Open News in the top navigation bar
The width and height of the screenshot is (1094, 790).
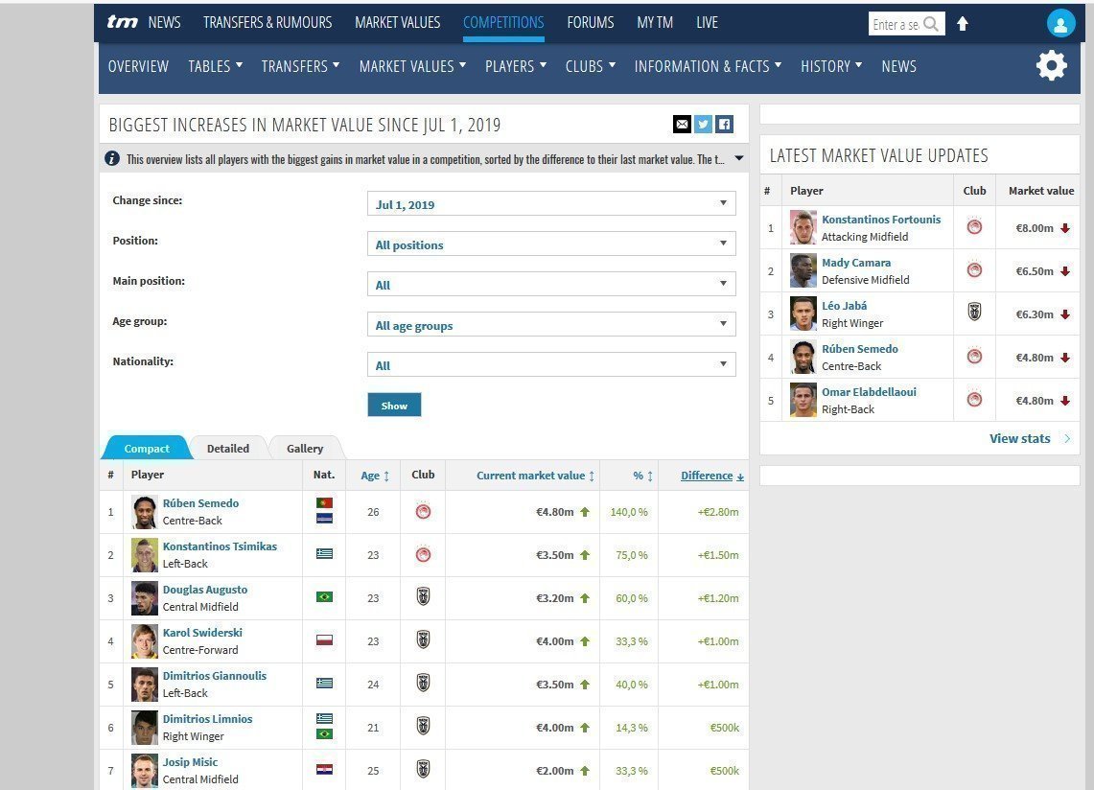(164, 22)
